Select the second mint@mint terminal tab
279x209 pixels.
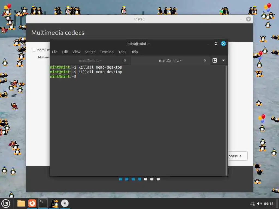coord(170,61)
